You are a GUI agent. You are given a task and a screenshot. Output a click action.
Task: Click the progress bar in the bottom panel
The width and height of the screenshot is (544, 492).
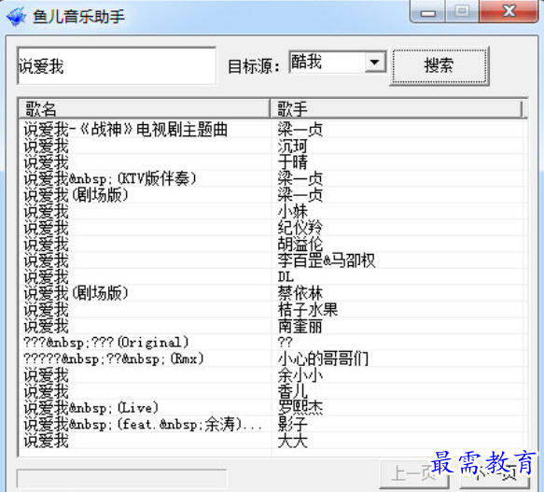[122, 479]
